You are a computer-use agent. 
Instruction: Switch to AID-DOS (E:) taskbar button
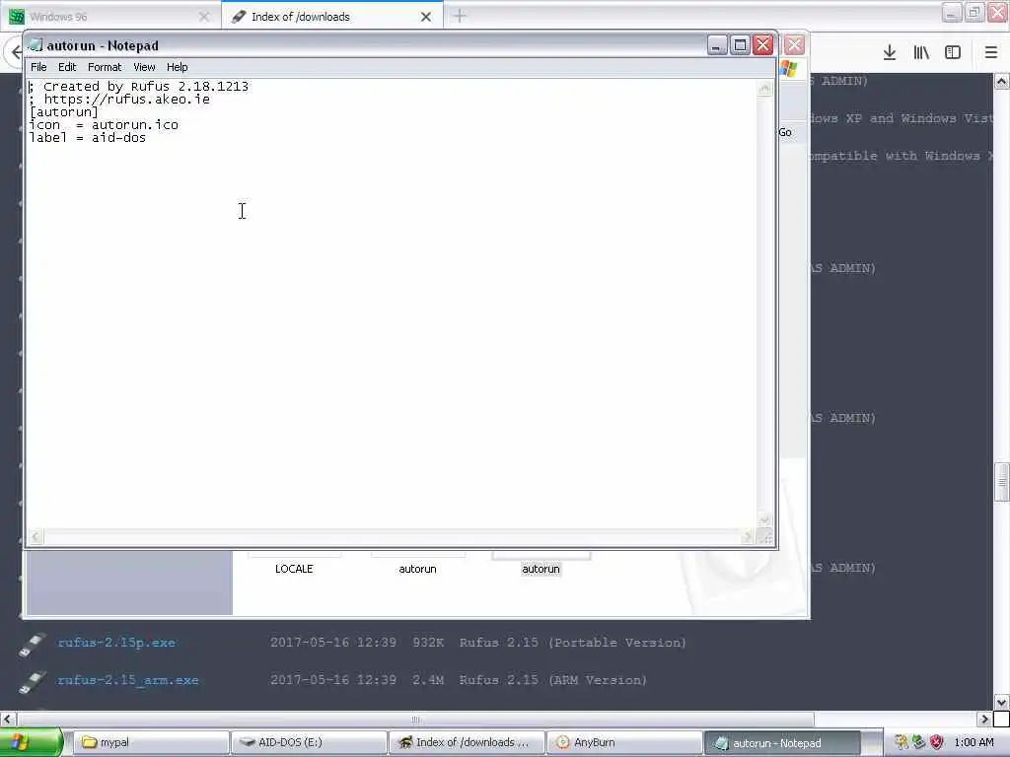309,743
